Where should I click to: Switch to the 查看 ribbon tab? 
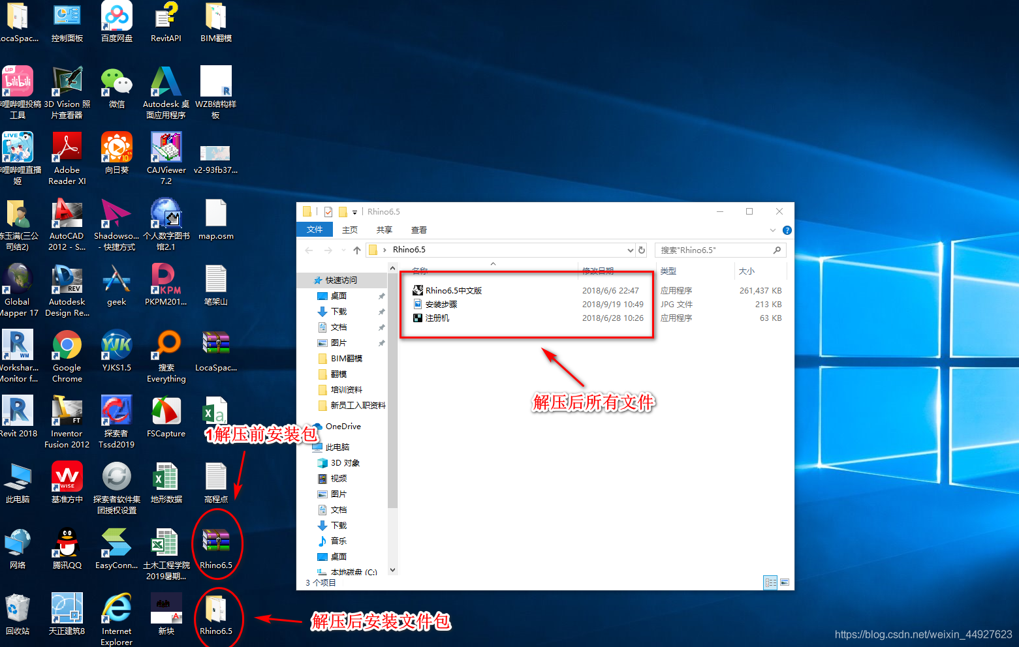pos(419,230)
